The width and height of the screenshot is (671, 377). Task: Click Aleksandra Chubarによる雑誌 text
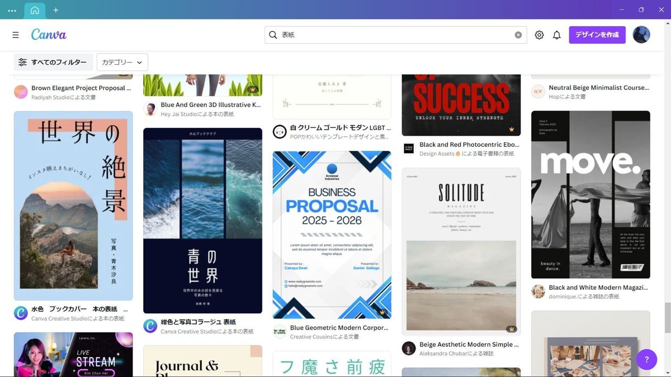tap(457, 354)
